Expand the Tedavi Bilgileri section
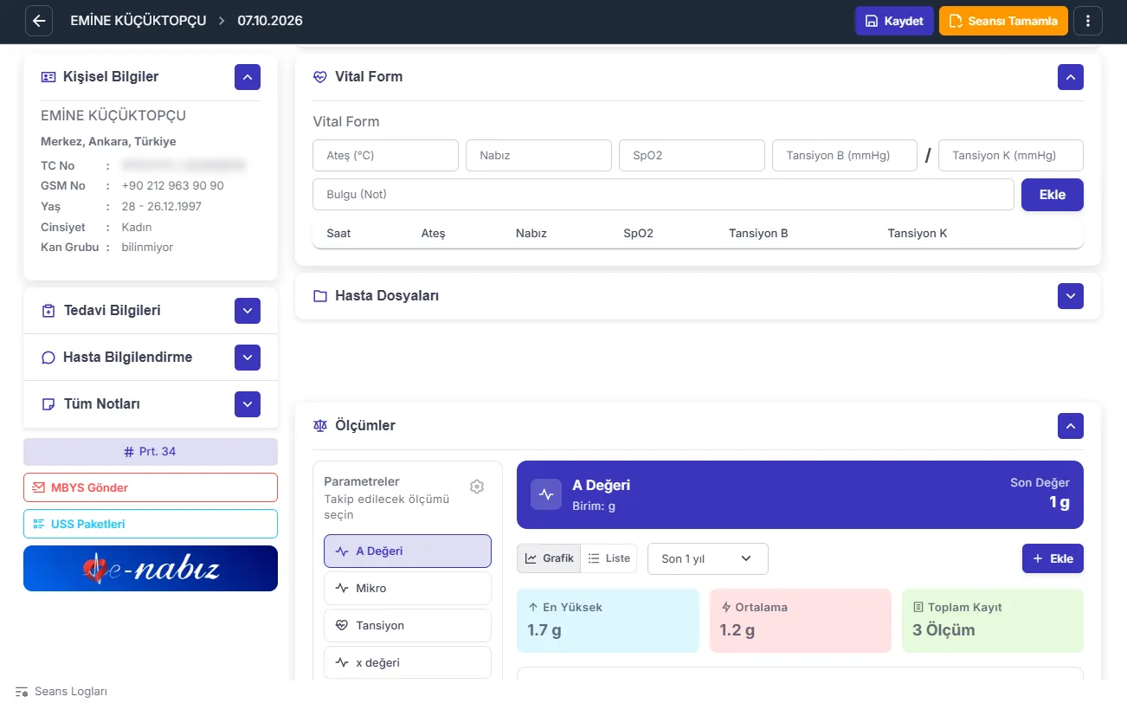 pos(248,311)
